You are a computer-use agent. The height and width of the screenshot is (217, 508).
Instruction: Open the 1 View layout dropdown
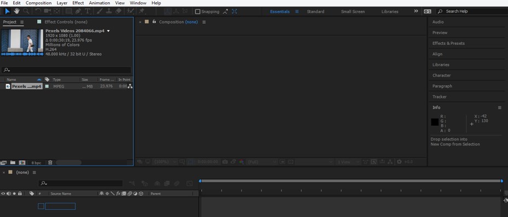348,162
